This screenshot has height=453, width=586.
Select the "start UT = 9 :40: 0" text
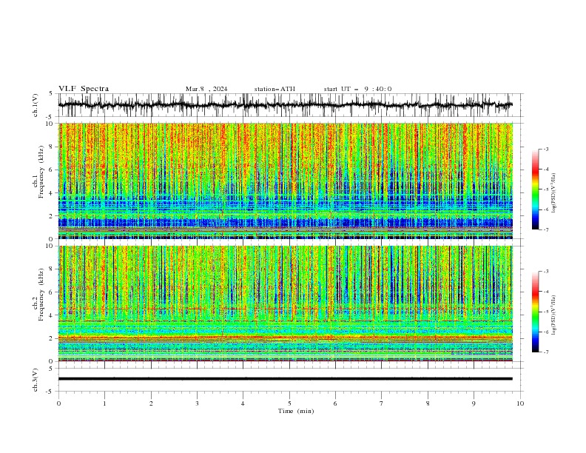pyautogui.click(x=357, y=89)
